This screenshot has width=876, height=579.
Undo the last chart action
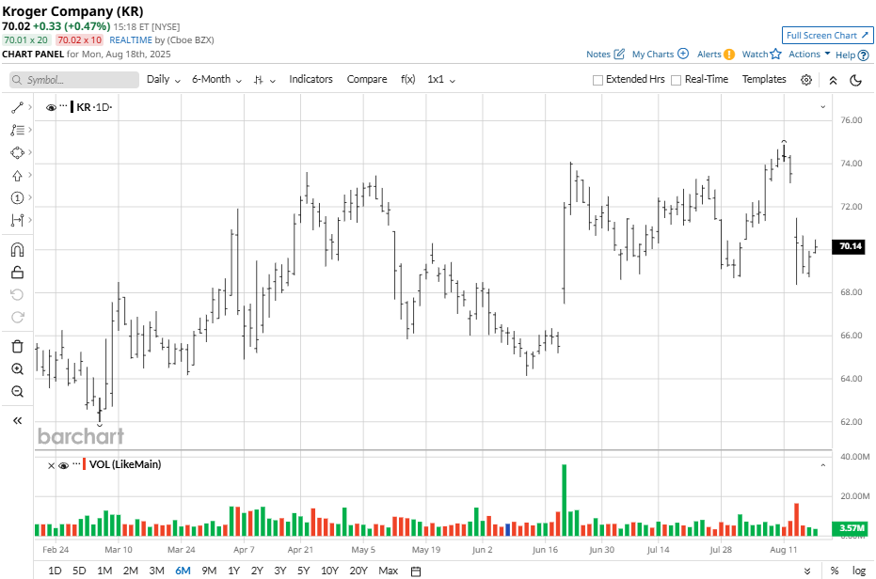coord(17,295)
